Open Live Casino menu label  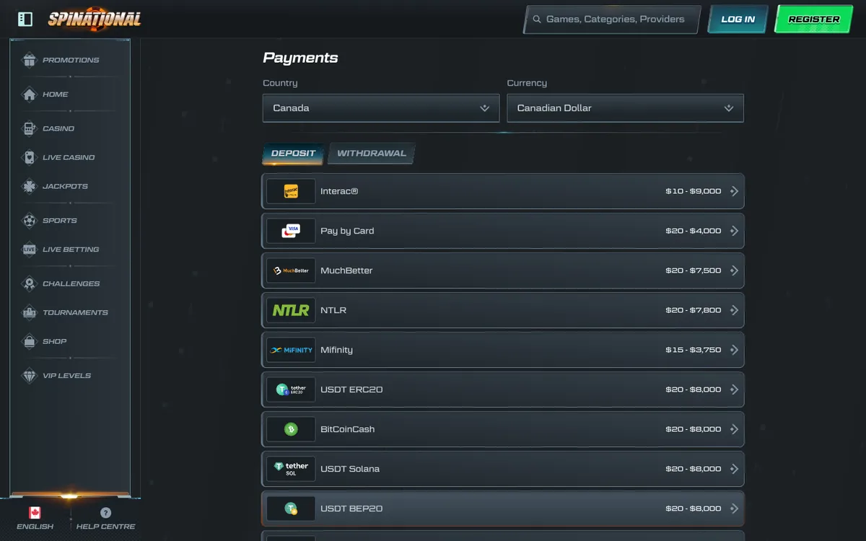[x=69, y=157]
